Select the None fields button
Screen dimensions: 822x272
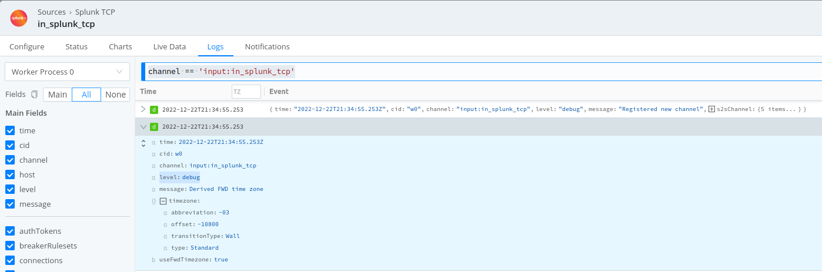point(115,95)
